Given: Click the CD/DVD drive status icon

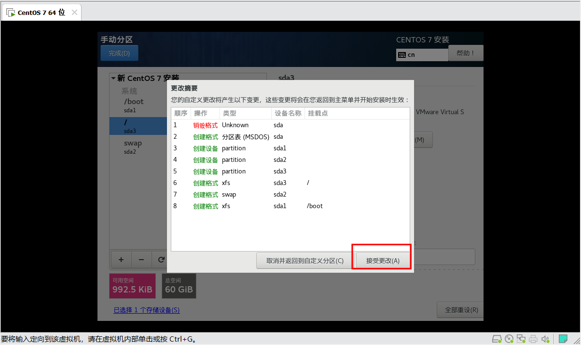Looking at the screenshot, I should (x=510, y=339).
